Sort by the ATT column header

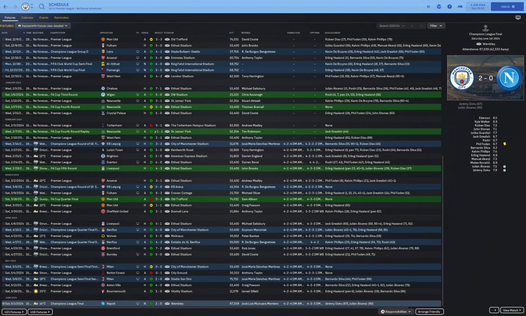[x=231, y=33]
